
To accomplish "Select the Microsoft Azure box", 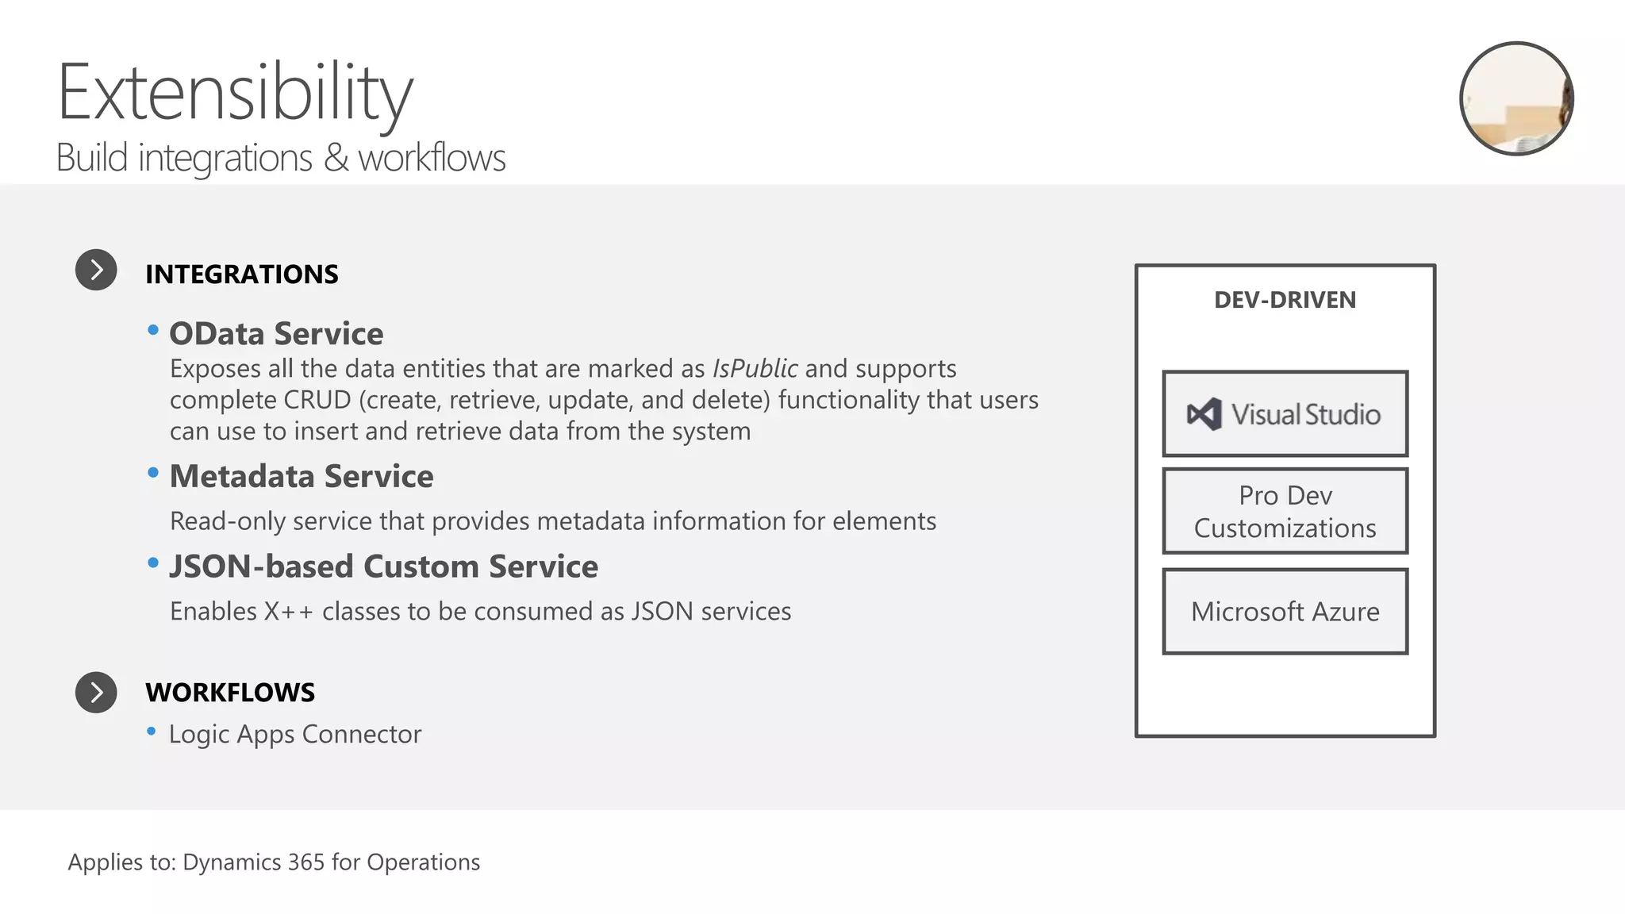I will [x=1285, y=611].
